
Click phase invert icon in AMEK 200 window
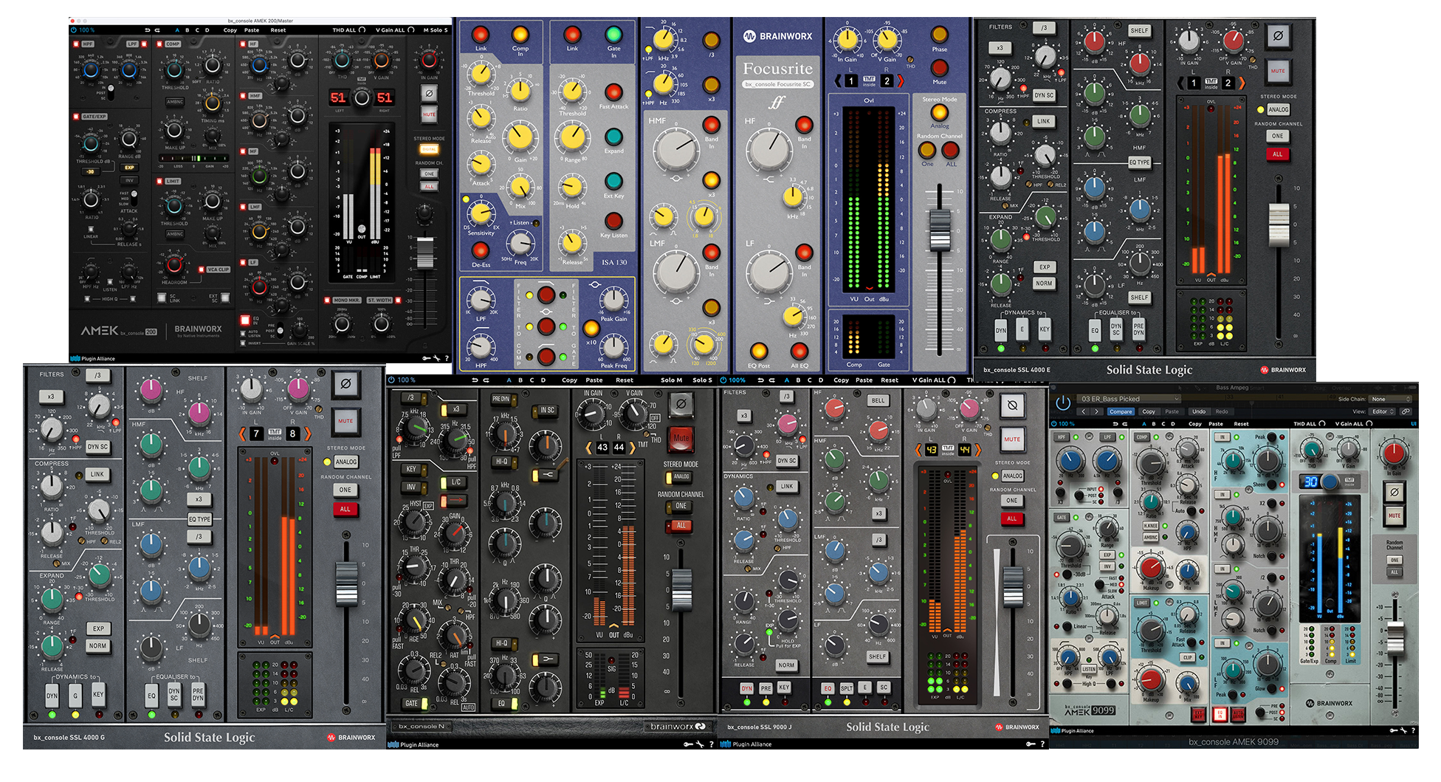click(428, 93)
